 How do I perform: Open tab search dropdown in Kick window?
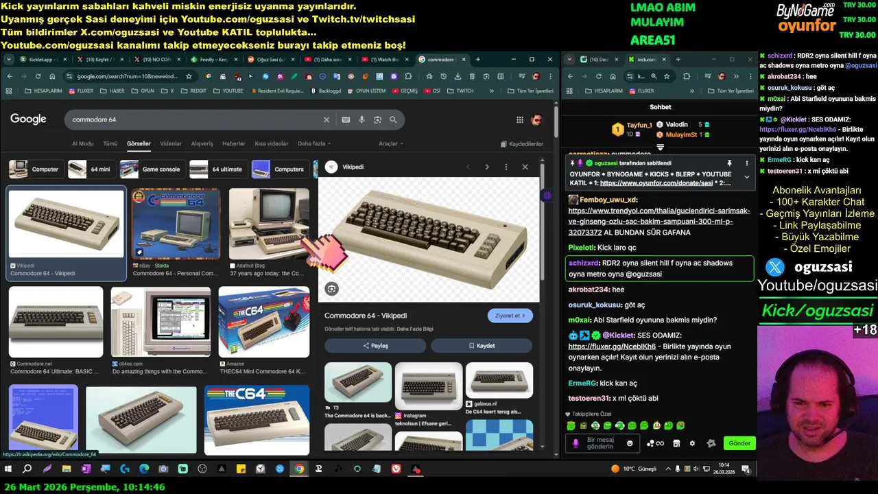(570, 60)
